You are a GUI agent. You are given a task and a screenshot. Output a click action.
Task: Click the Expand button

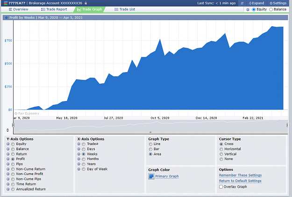click(x=256, y=3)
